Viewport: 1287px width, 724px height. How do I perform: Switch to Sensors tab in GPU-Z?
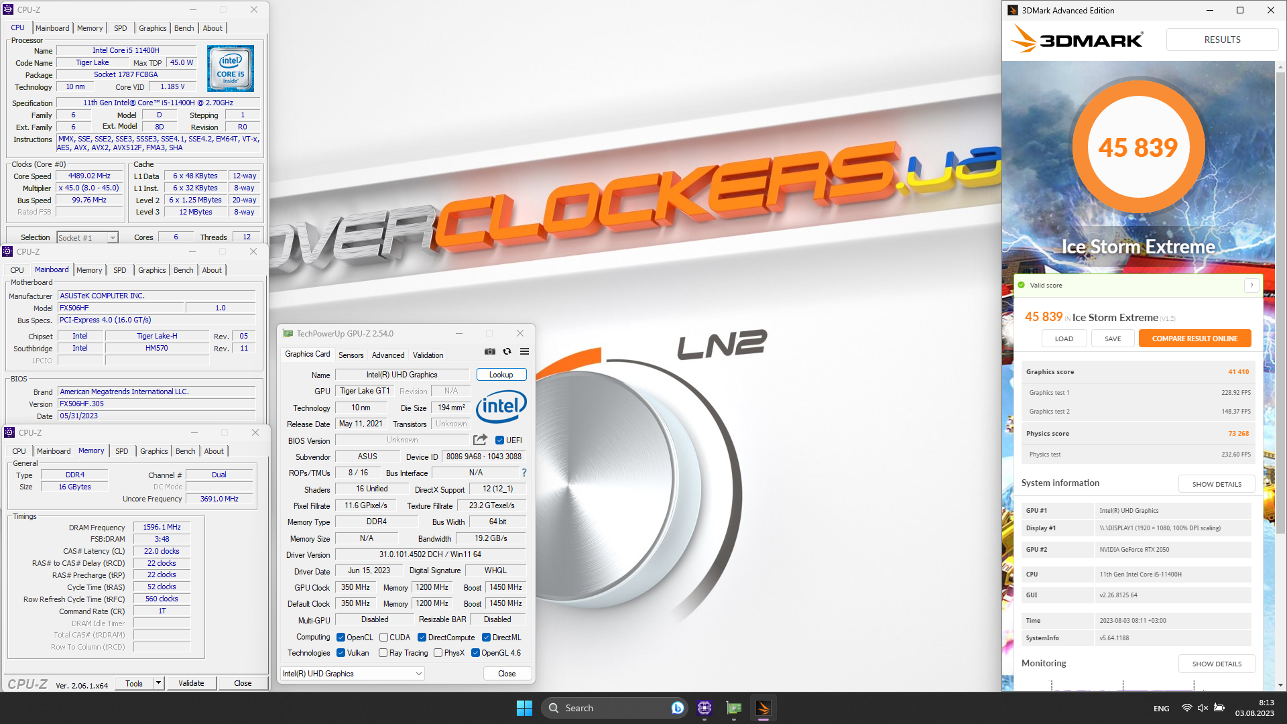click(351, 355)
